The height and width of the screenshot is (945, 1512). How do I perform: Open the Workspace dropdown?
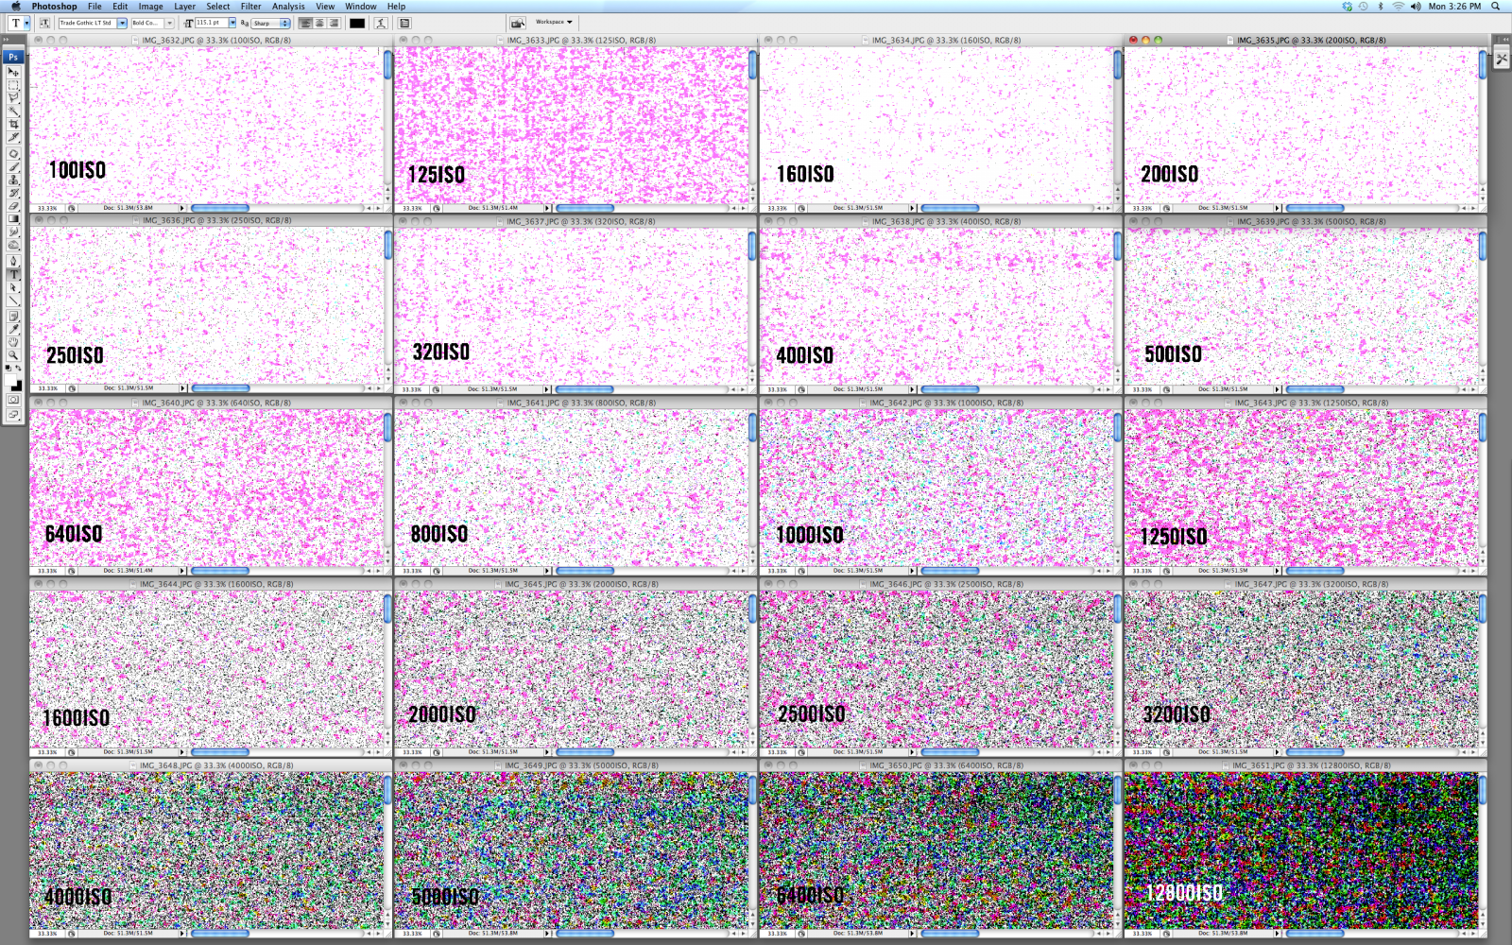click(553, 22)
